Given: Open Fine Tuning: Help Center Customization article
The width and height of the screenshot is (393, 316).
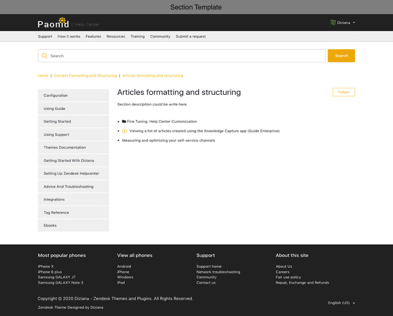Looking at the screenshot, I should pyautogui.click(x=162, y=121).
